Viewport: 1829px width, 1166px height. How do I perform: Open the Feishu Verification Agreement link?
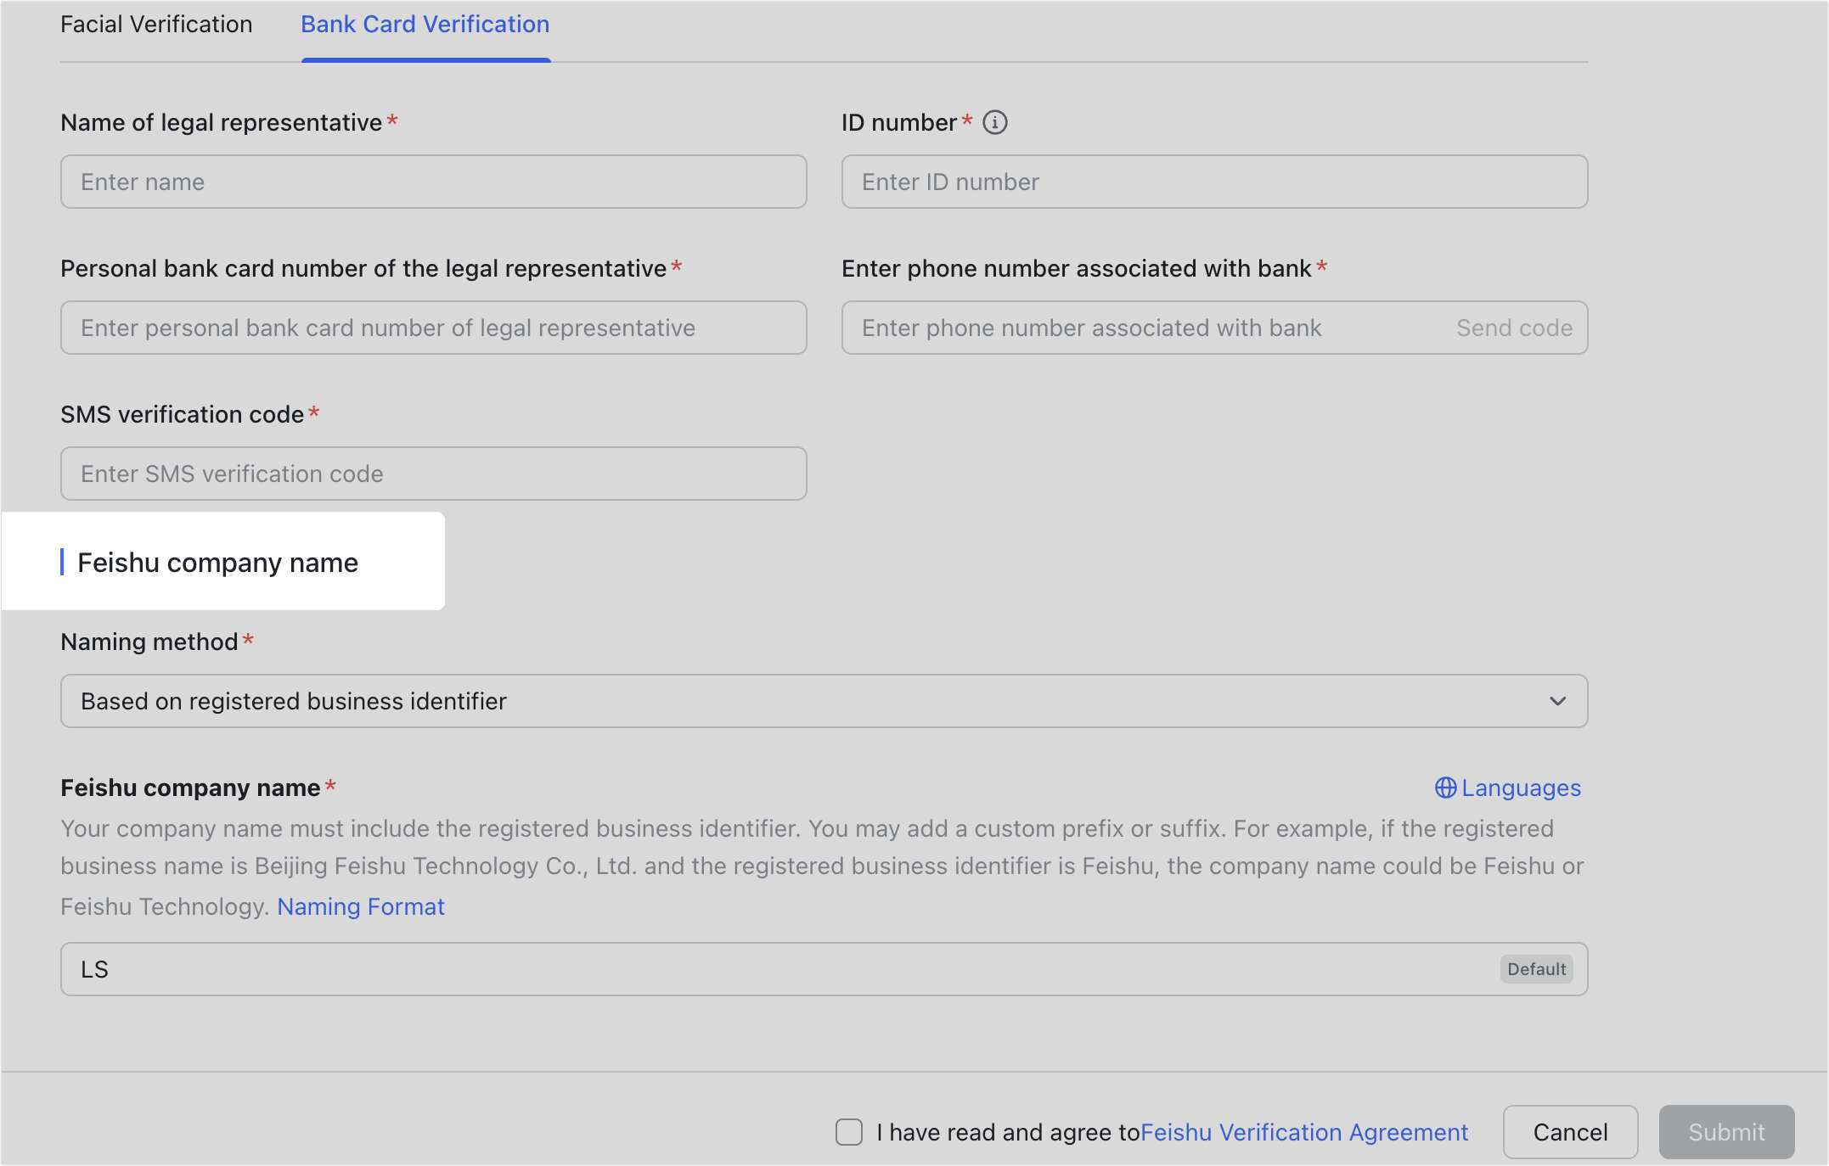[1303, 1131]
